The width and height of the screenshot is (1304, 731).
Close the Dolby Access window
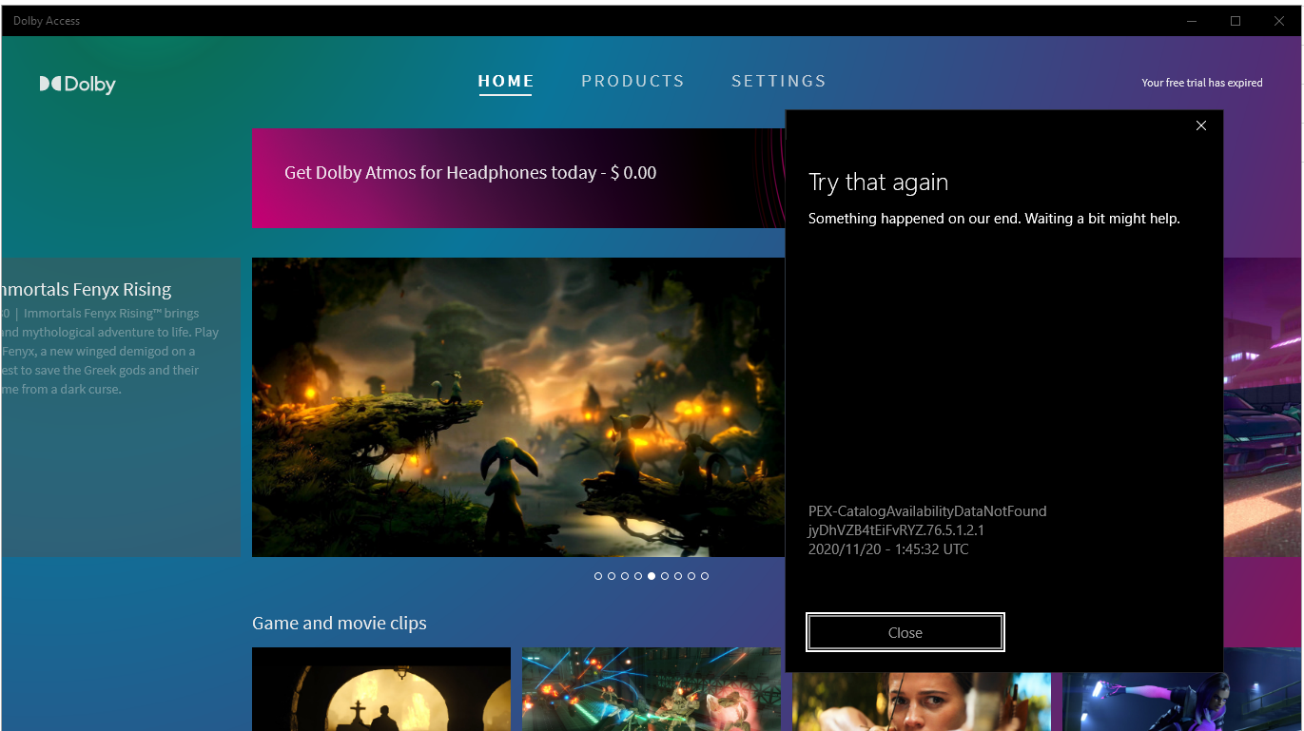click(1279, 21)
